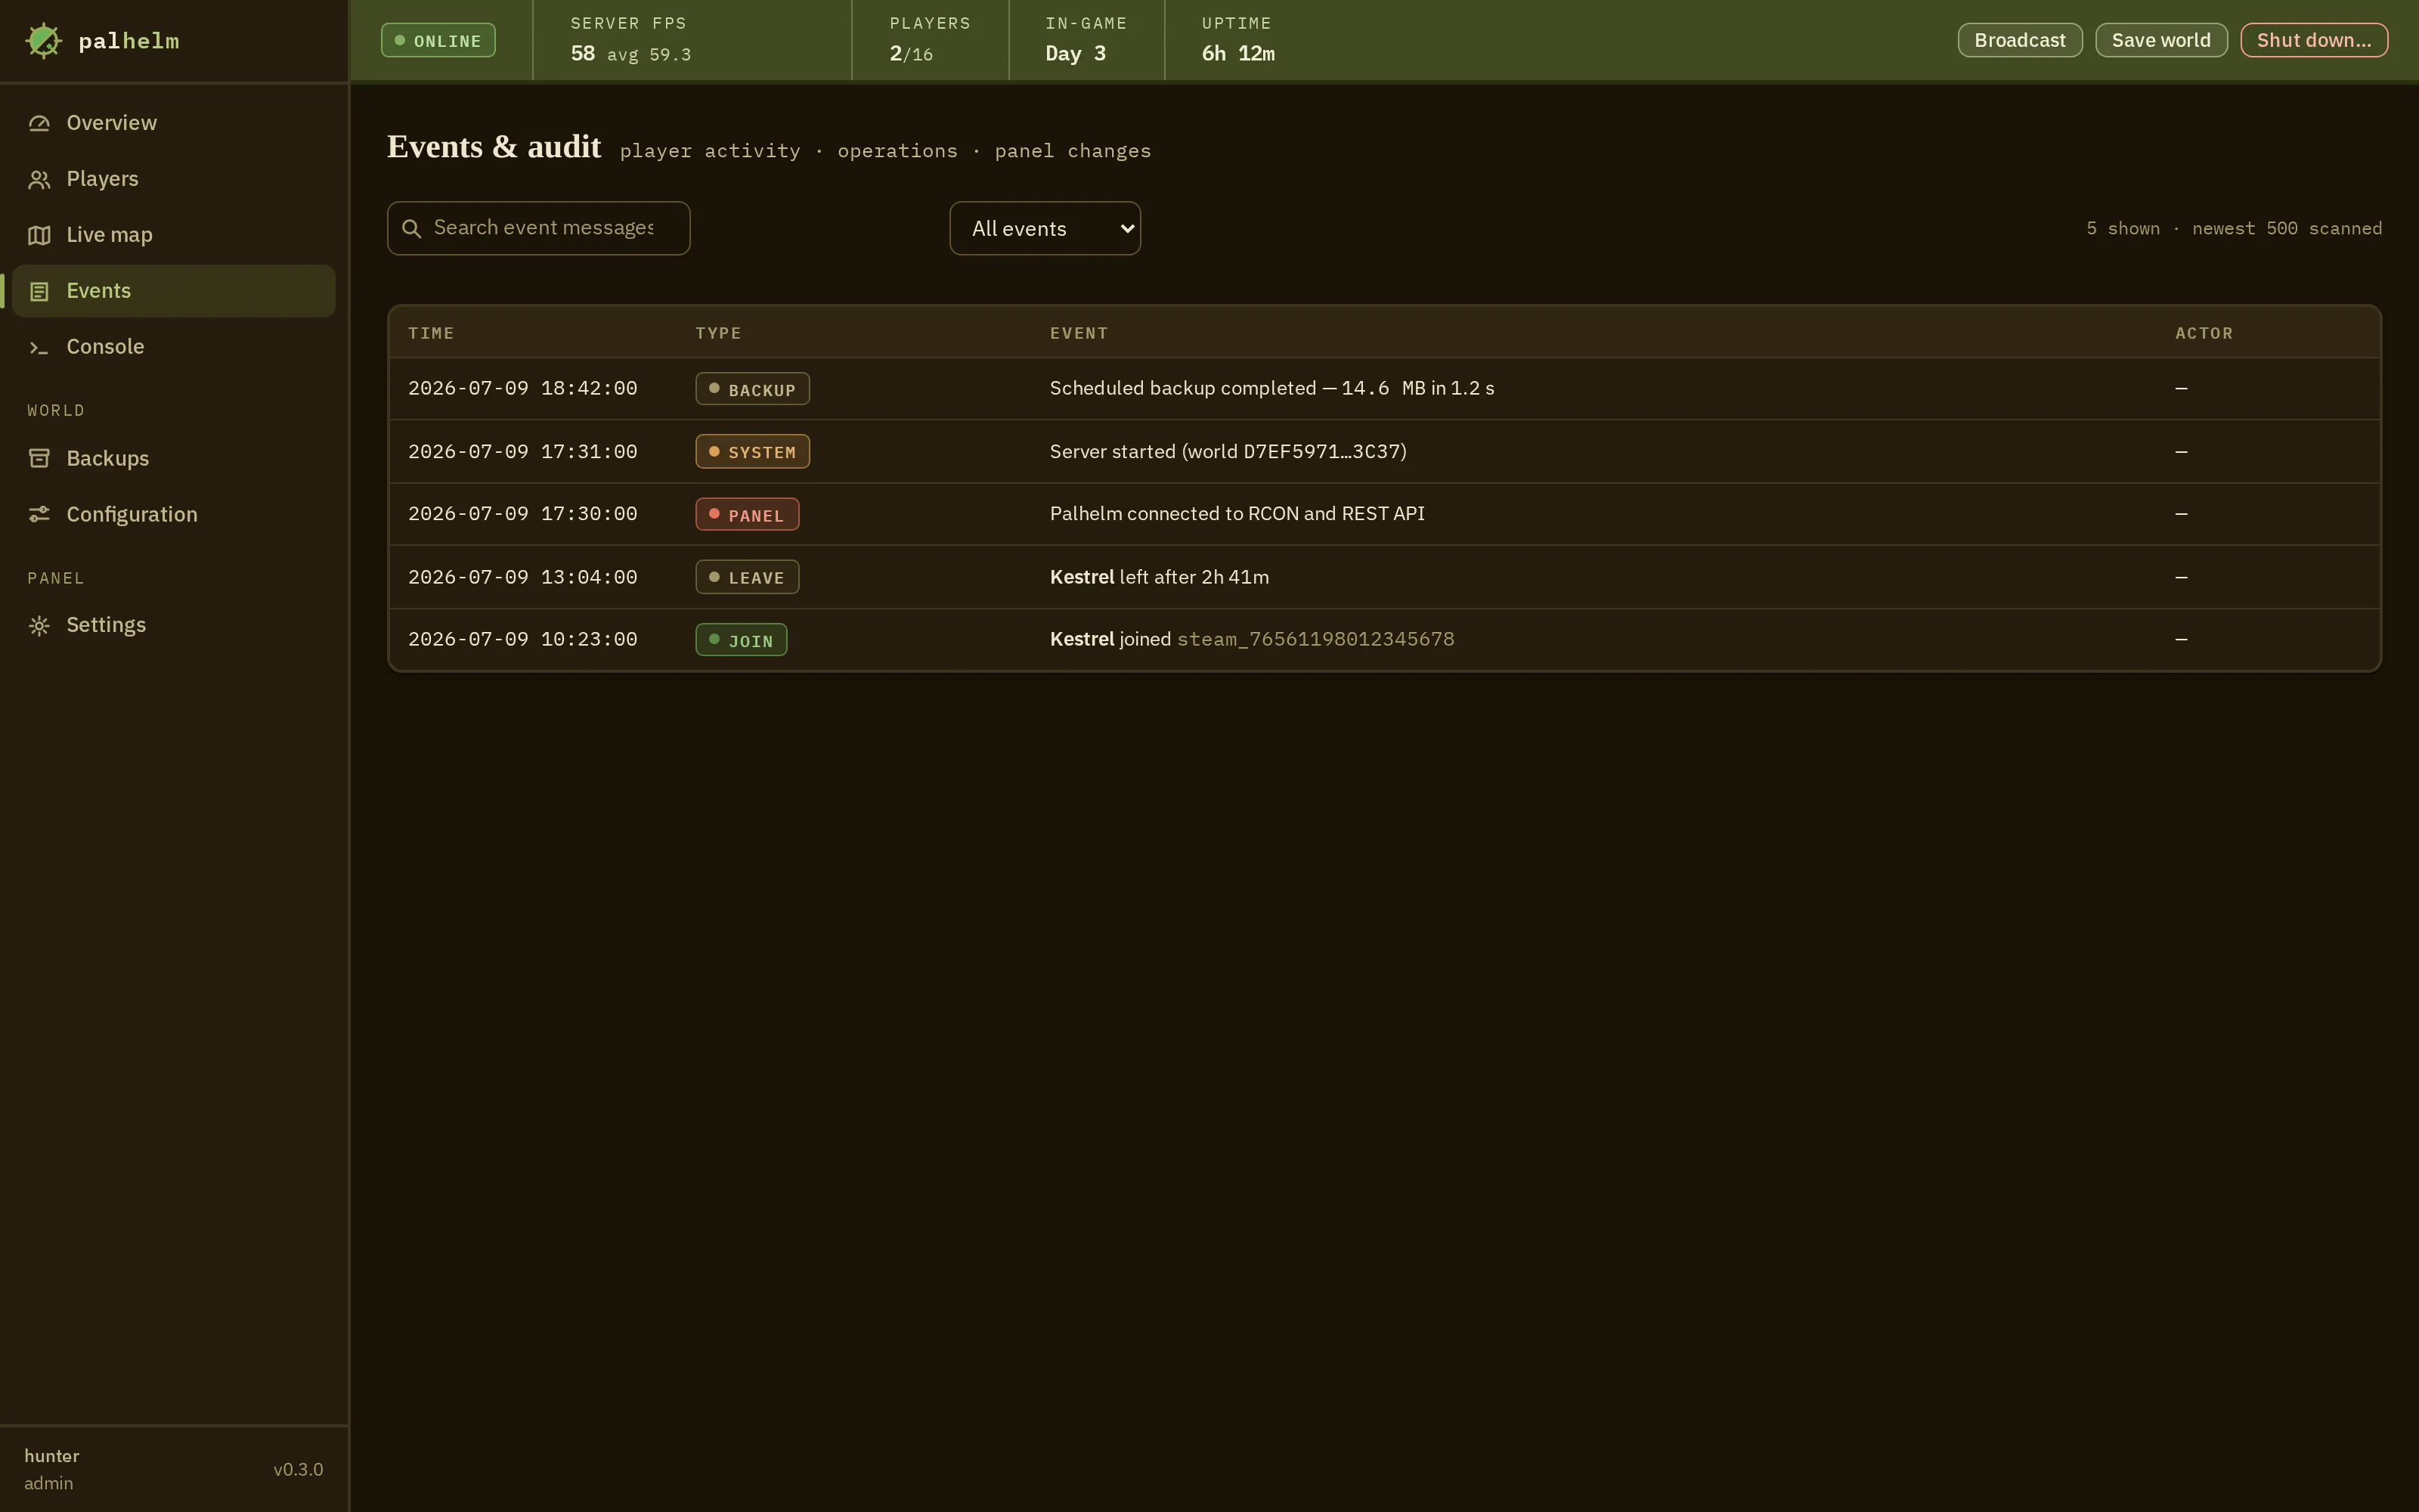The image size is (2419, 1512).
Task: Click the SYSTEM type badge
Action: point(753,452)
